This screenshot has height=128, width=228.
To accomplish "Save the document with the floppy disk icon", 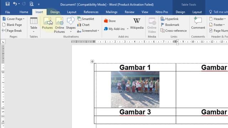I will (x=7, y=4).
